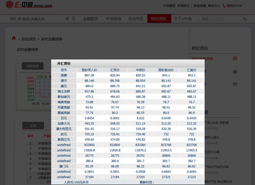255x185 pixels.
Task: Click the 瑞士法郎 currency row label
Action: (64, 91)
